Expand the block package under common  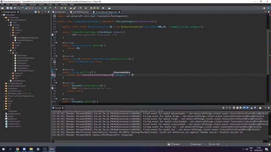11,27
